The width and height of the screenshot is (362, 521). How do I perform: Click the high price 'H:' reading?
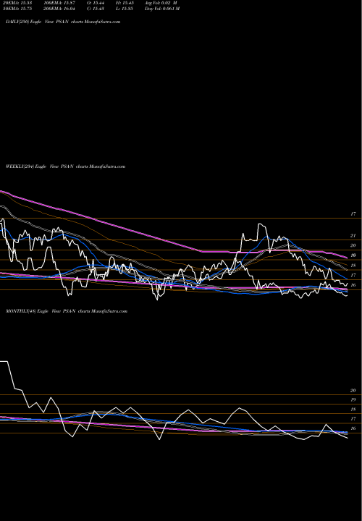125,3
